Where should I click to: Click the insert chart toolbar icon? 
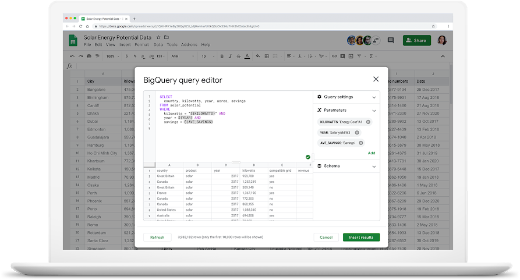[x=351, y=56]
